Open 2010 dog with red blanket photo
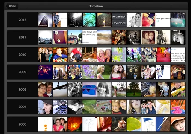The height and width of the screenshot is (134, 191). (75, 54)
